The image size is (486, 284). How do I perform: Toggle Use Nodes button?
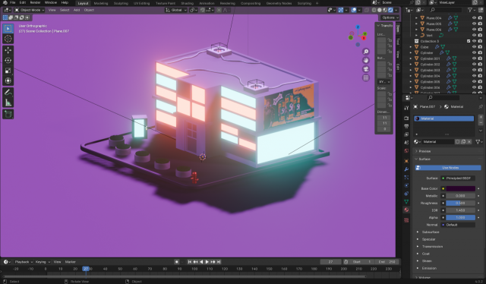[448, 168]
